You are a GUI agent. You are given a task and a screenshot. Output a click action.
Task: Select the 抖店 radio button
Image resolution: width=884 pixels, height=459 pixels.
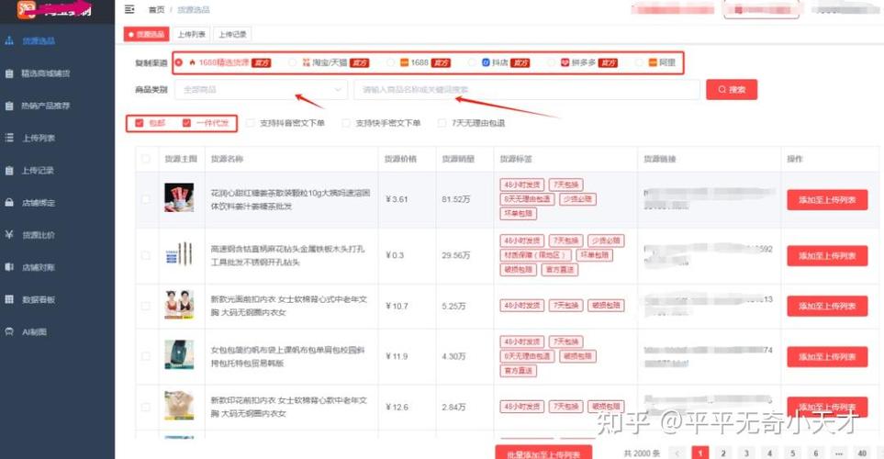tap(472, 62)
